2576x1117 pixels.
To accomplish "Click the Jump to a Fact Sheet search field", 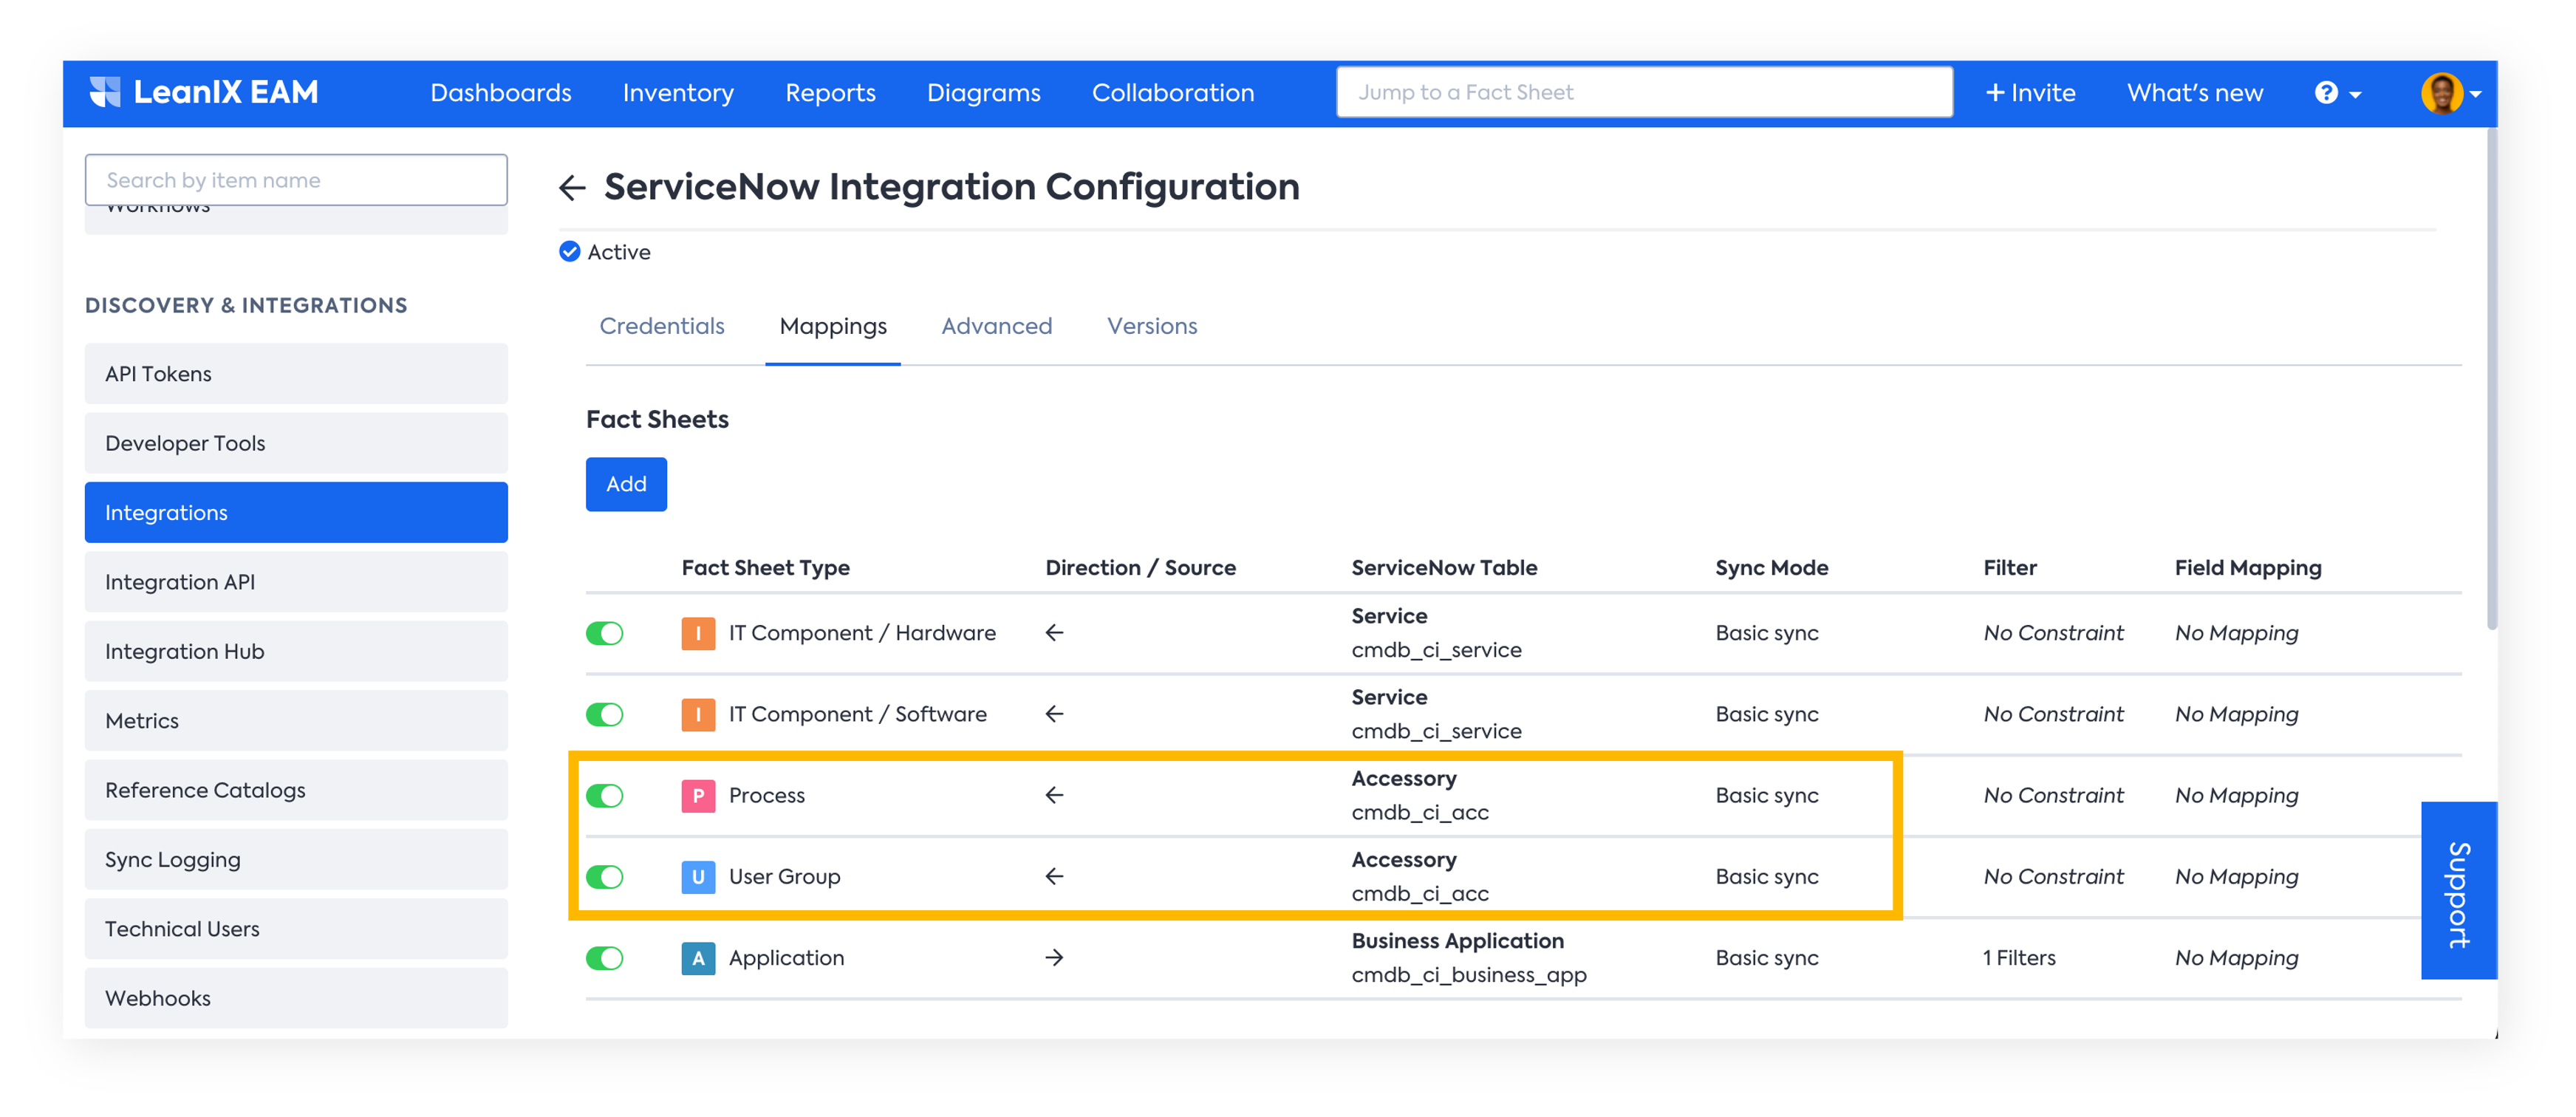I will 1644,92.
